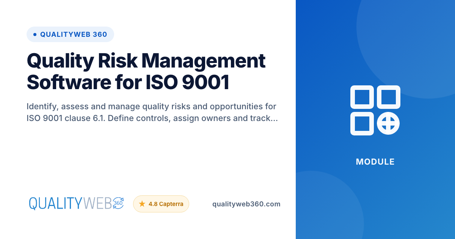Click the QUALITYWEB 360 pill label
This screenshot has height=239, width=455.
pos(70,35)
